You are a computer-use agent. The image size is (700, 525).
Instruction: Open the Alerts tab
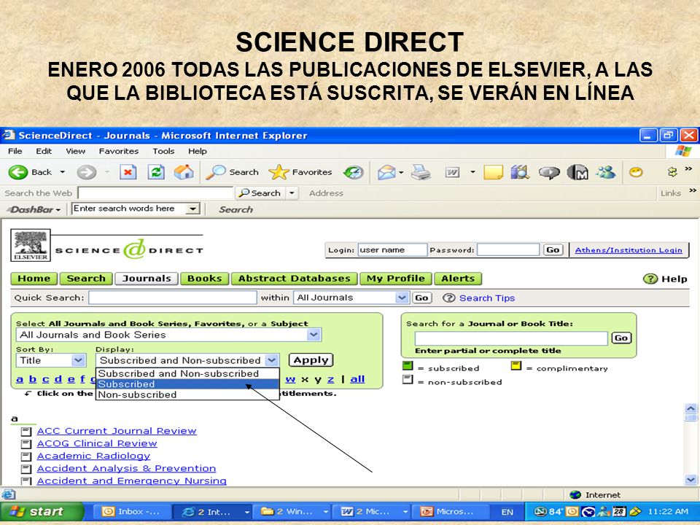pos(458,279)
